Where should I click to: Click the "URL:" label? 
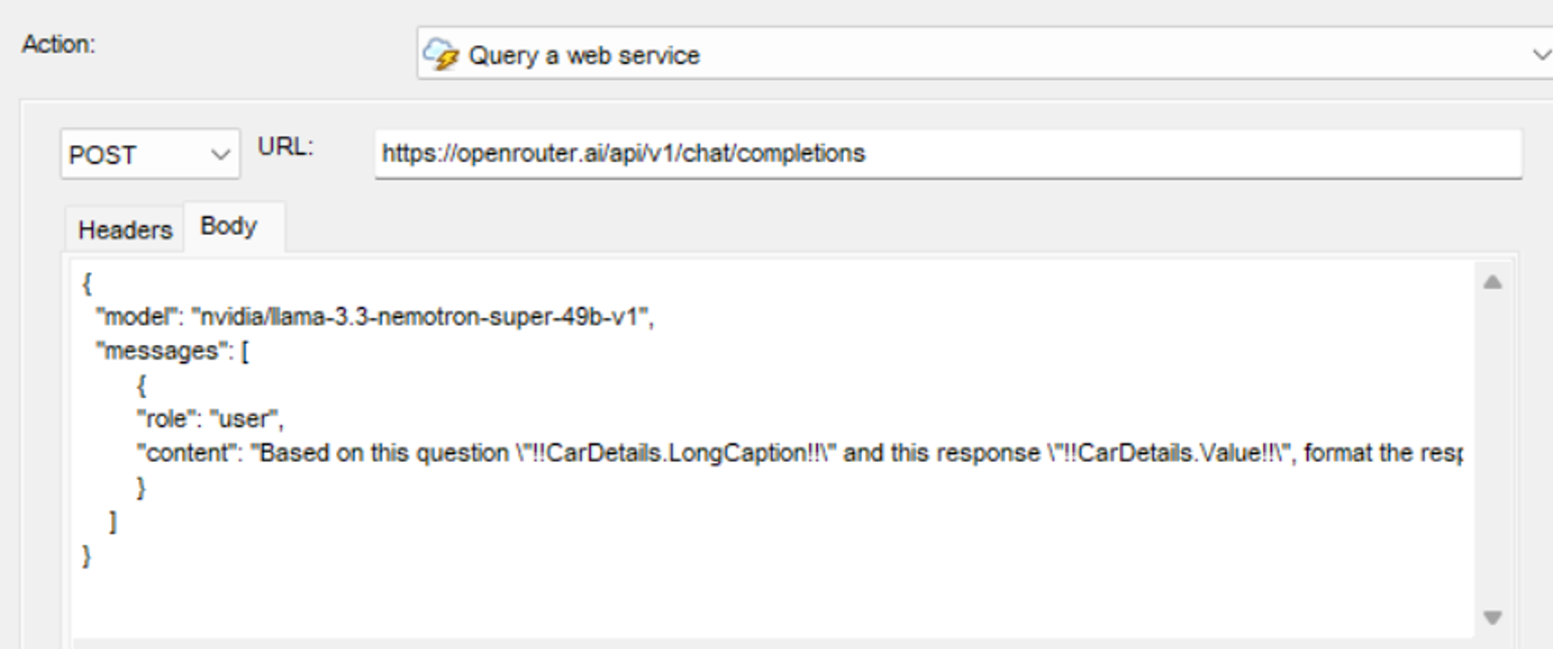click(x=285, y=147)
